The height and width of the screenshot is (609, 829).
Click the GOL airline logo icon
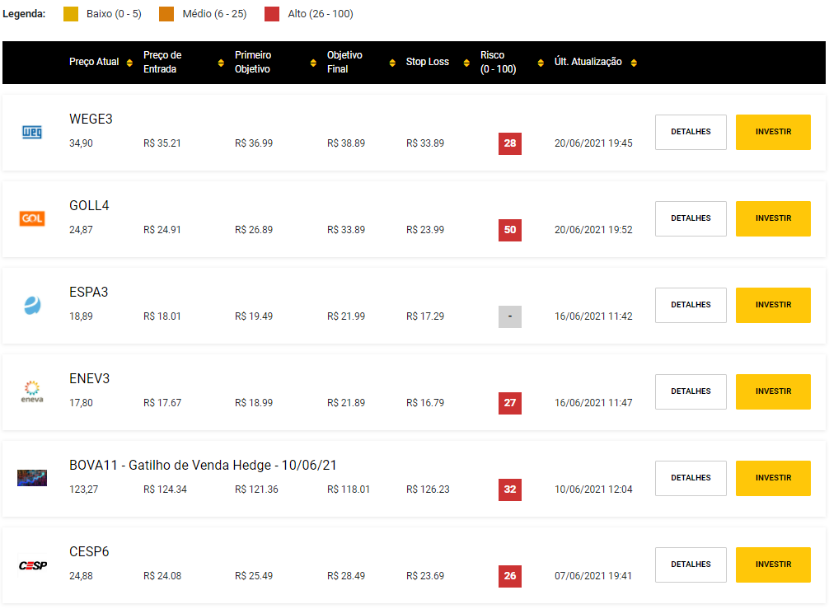tap(32, 218)
